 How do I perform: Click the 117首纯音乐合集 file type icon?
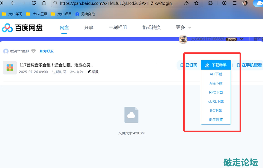[x=10, y=67]
